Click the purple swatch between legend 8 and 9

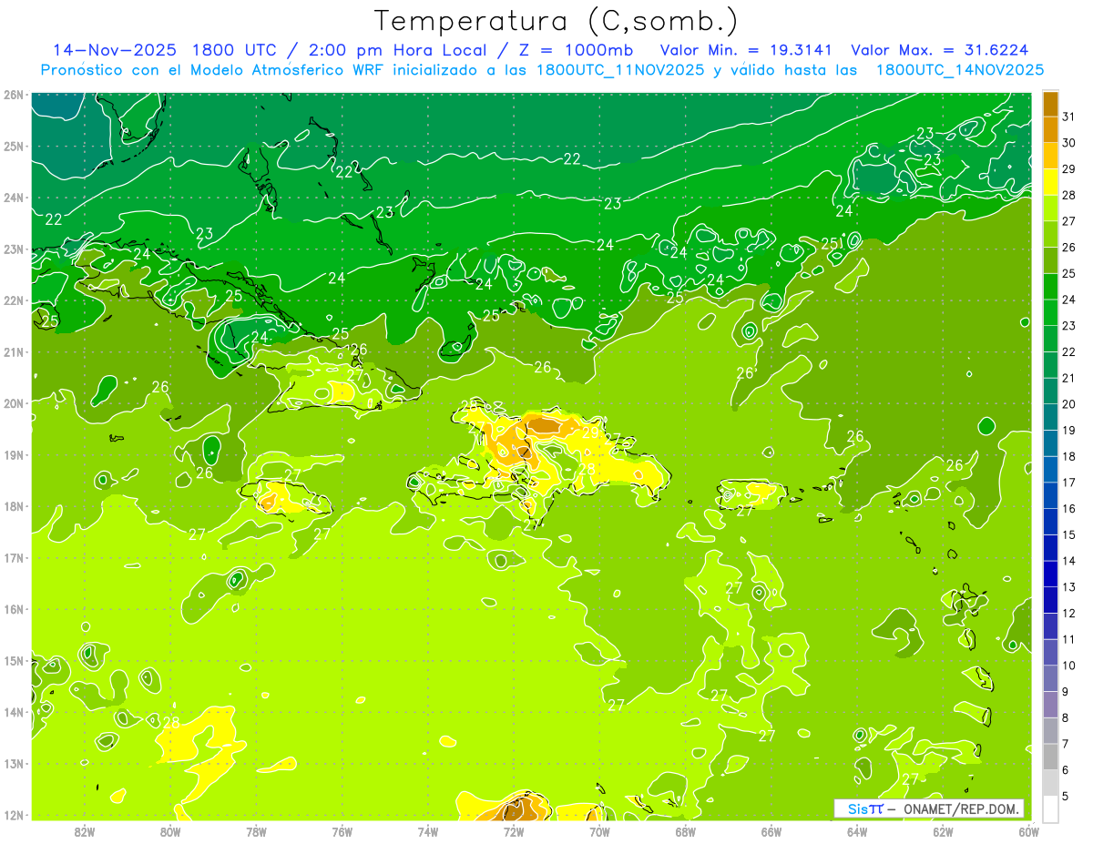pos(1050,704)
